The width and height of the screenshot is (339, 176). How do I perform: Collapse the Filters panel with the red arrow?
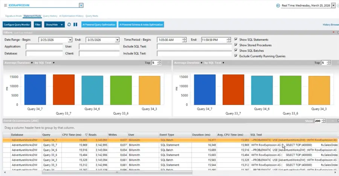[333, 32]
